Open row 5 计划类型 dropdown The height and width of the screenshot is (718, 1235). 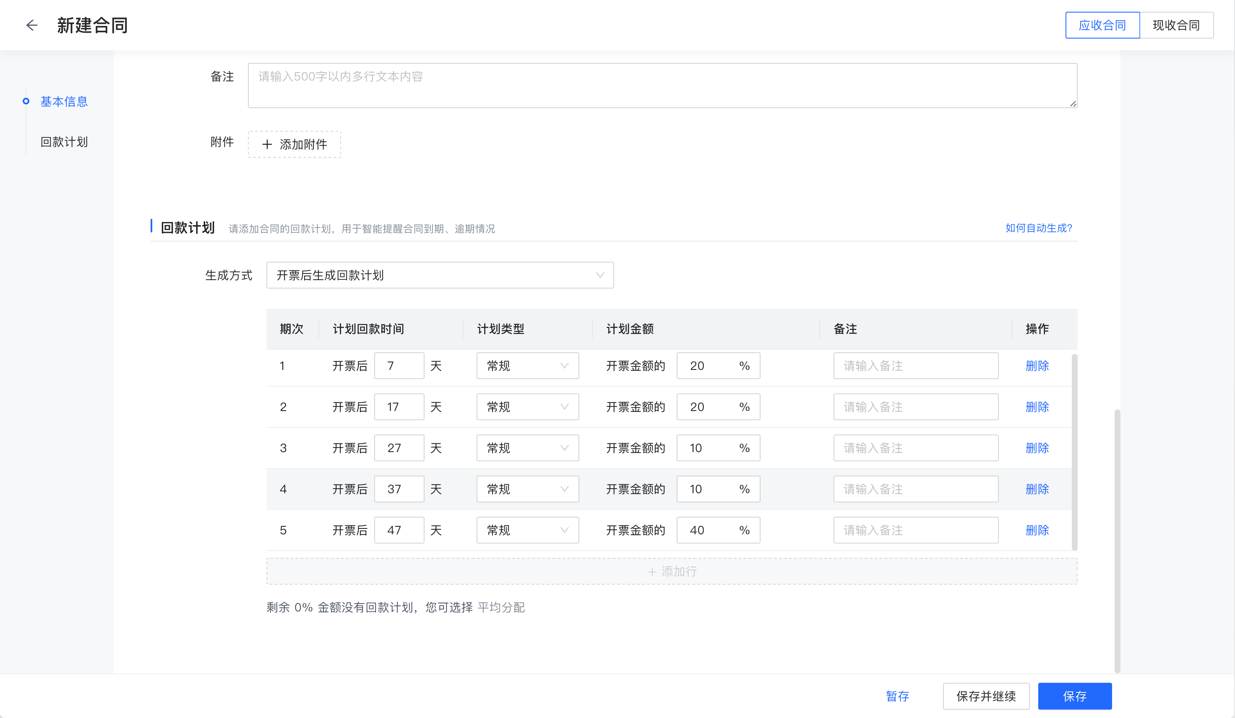527,530
